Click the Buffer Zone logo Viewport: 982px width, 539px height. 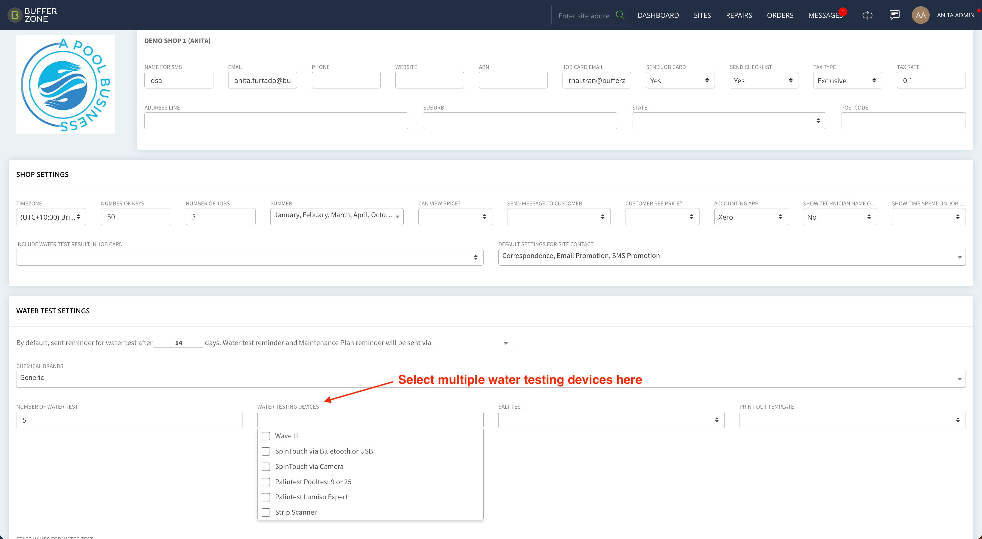click(x=32, y=15)
